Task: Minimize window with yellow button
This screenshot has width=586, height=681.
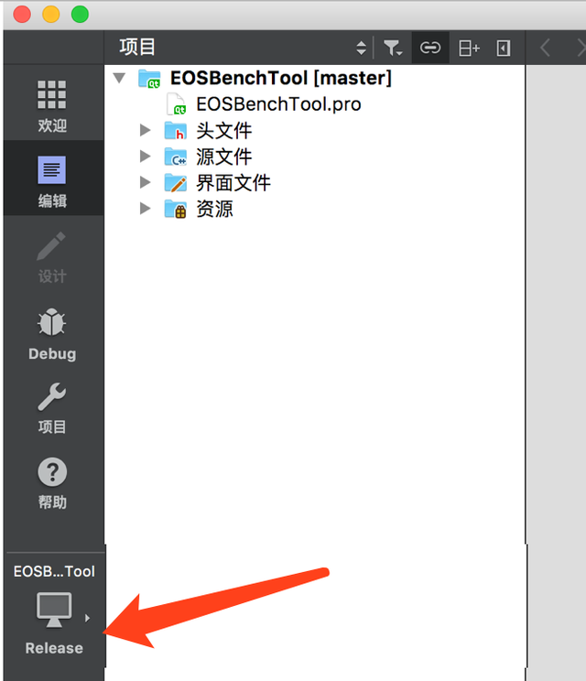Action: coord(51,14)
